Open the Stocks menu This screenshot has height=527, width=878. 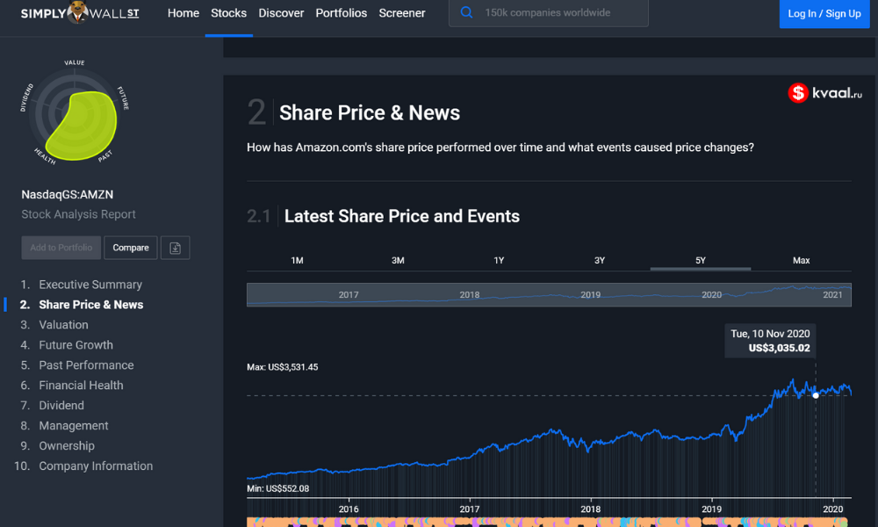228,13
